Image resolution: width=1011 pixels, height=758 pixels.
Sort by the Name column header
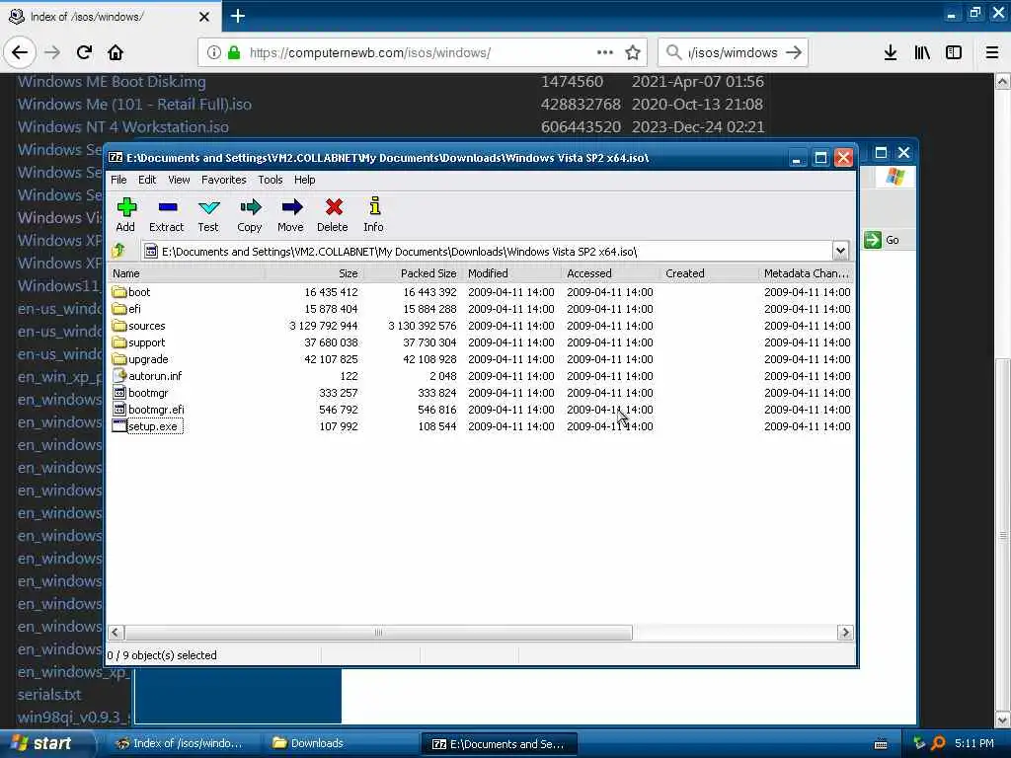[187, 273]
